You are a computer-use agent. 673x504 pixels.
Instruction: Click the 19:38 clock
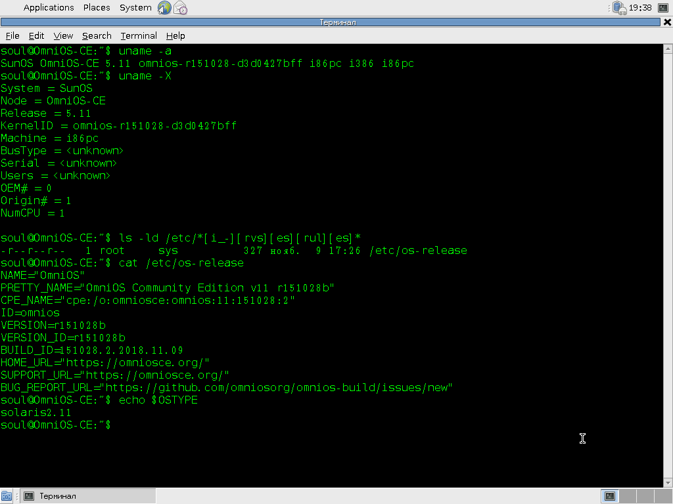pyautogui.click(x=640, y=8)
